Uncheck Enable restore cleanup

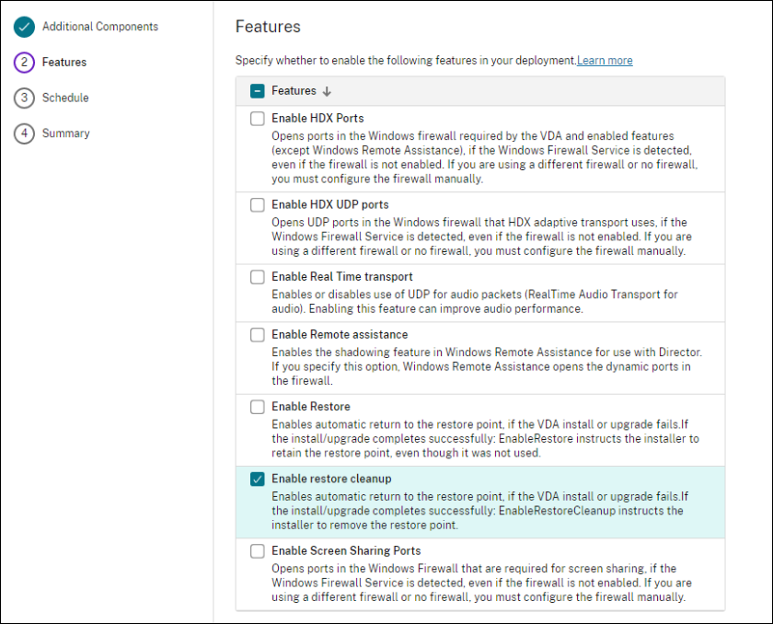point(258,479)
